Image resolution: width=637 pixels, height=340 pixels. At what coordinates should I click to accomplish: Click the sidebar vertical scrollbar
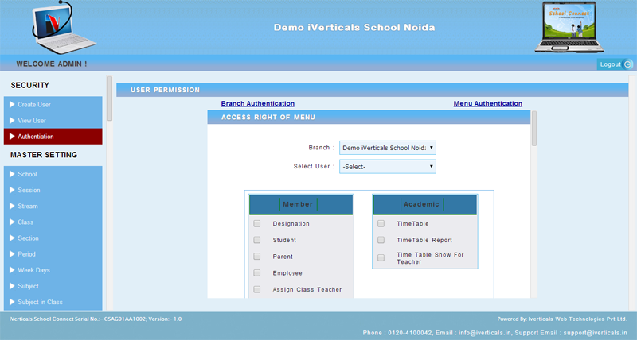(109, 99)
